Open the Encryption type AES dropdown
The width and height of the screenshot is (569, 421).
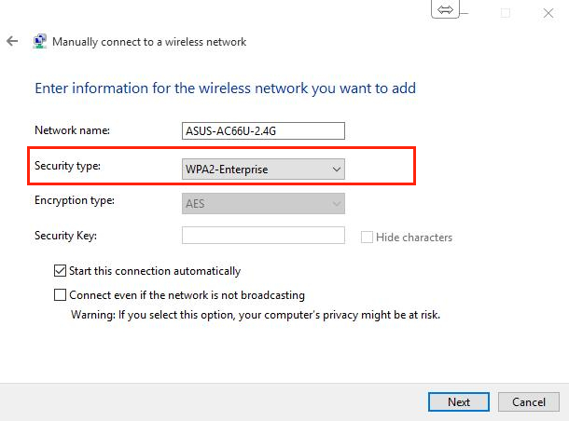pos(263,203)
